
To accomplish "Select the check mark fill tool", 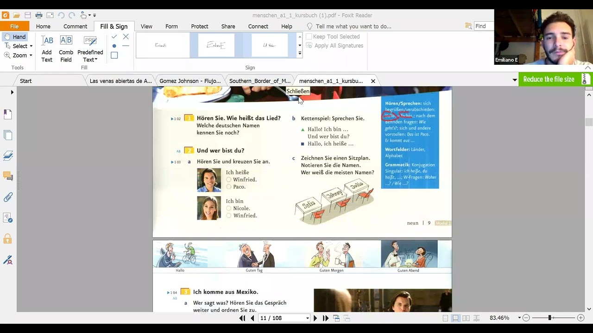I will (114, 37).
